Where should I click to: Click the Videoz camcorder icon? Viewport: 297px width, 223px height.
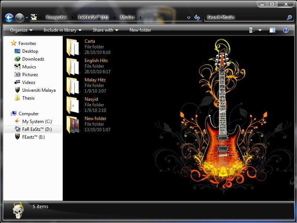click(17, 82)
